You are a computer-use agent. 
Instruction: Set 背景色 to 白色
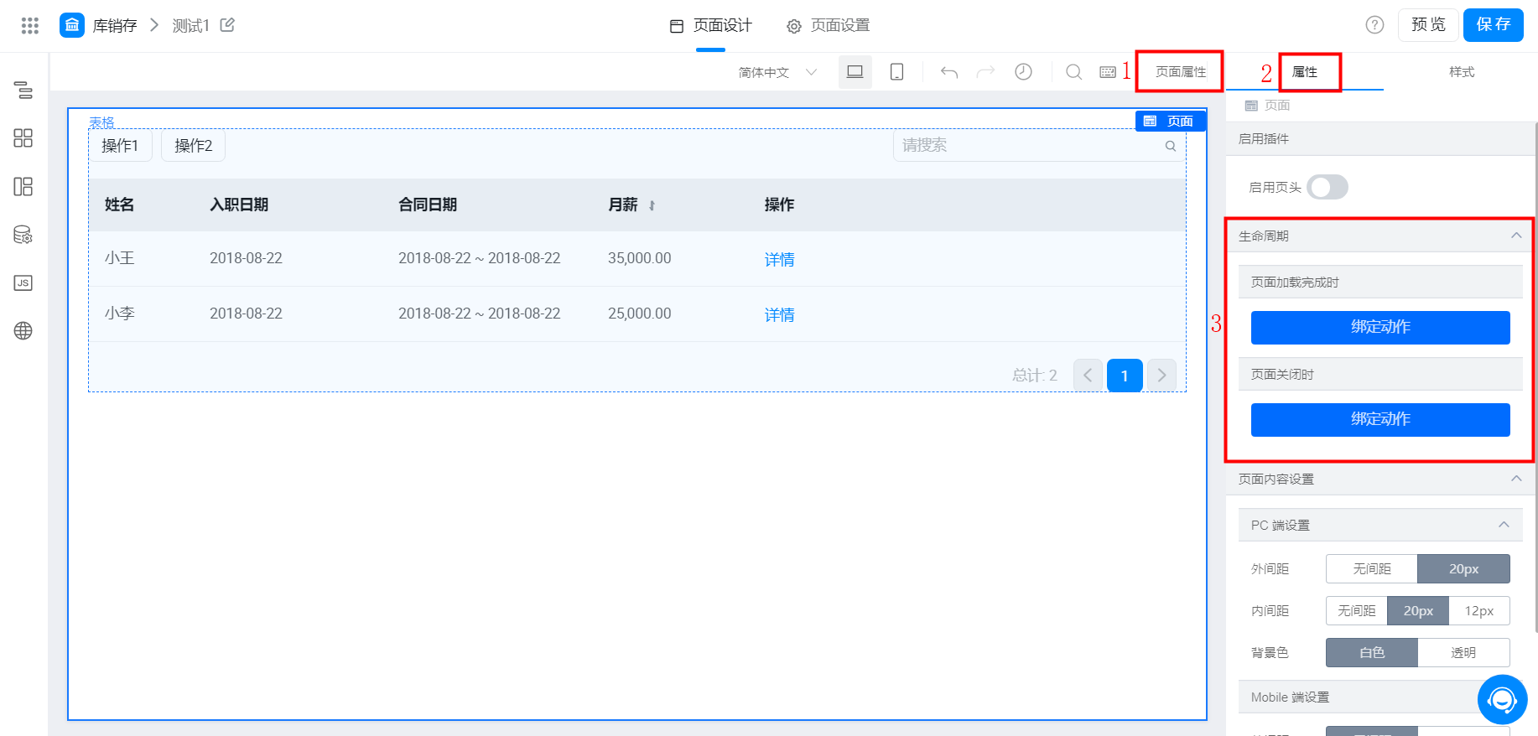point(1372,653)
